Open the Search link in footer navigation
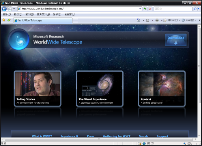Screen dimensions: 202x146 [x=144, y=136]
